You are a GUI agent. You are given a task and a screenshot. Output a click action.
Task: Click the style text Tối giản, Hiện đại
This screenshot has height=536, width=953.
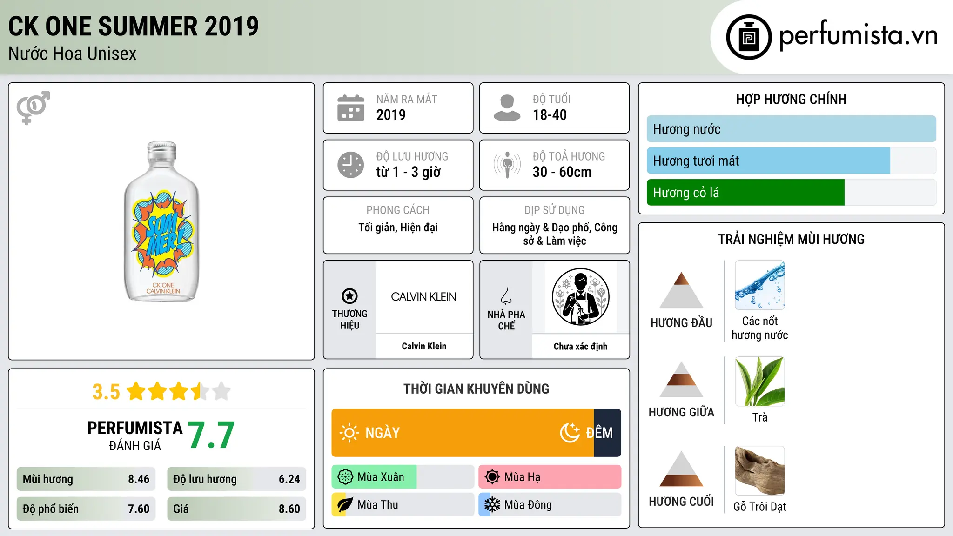click(x=398, y=228)
